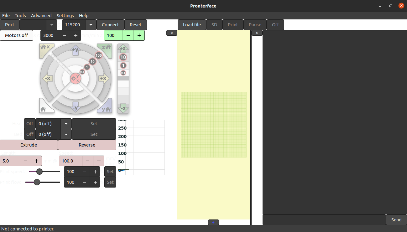This screenshot has width=407, height=232.
Task: Click the Extrude button
Action: click(x=29, y=145)
